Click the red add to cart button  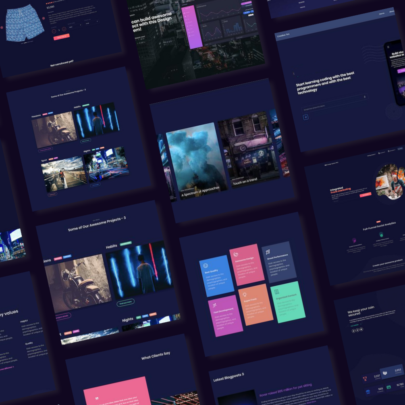62,37
